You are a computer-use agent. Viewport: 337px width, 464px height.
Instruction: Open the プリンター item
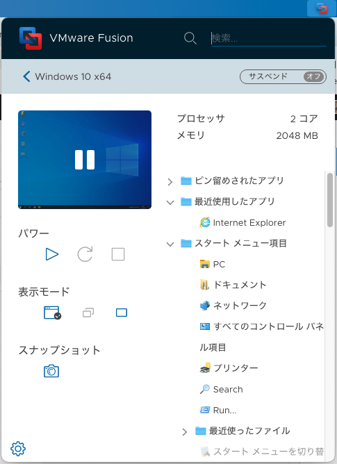click(229, 368)
